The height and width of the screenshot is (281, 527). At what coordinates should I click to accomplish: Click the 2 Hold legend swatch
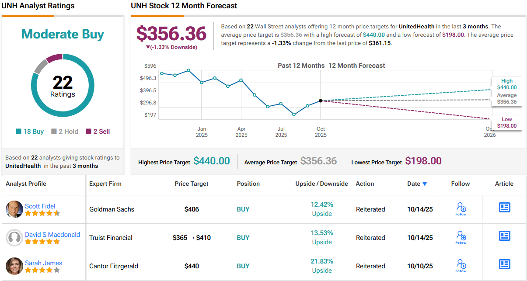tap(54, 132)
